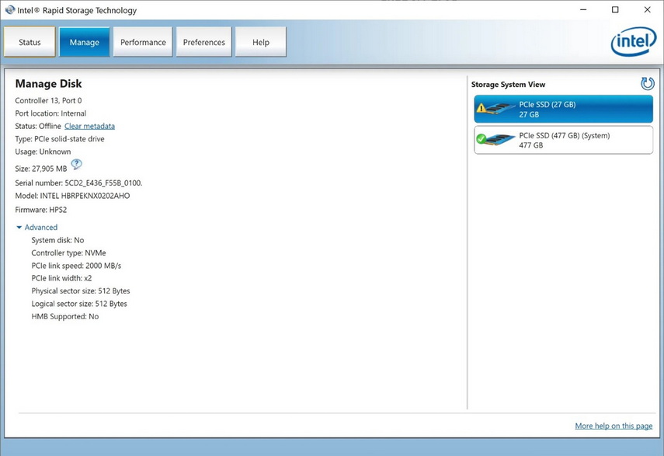Click the refresh icon in Storage System View
Screen dimensions: 664x456
click(647, 84)
